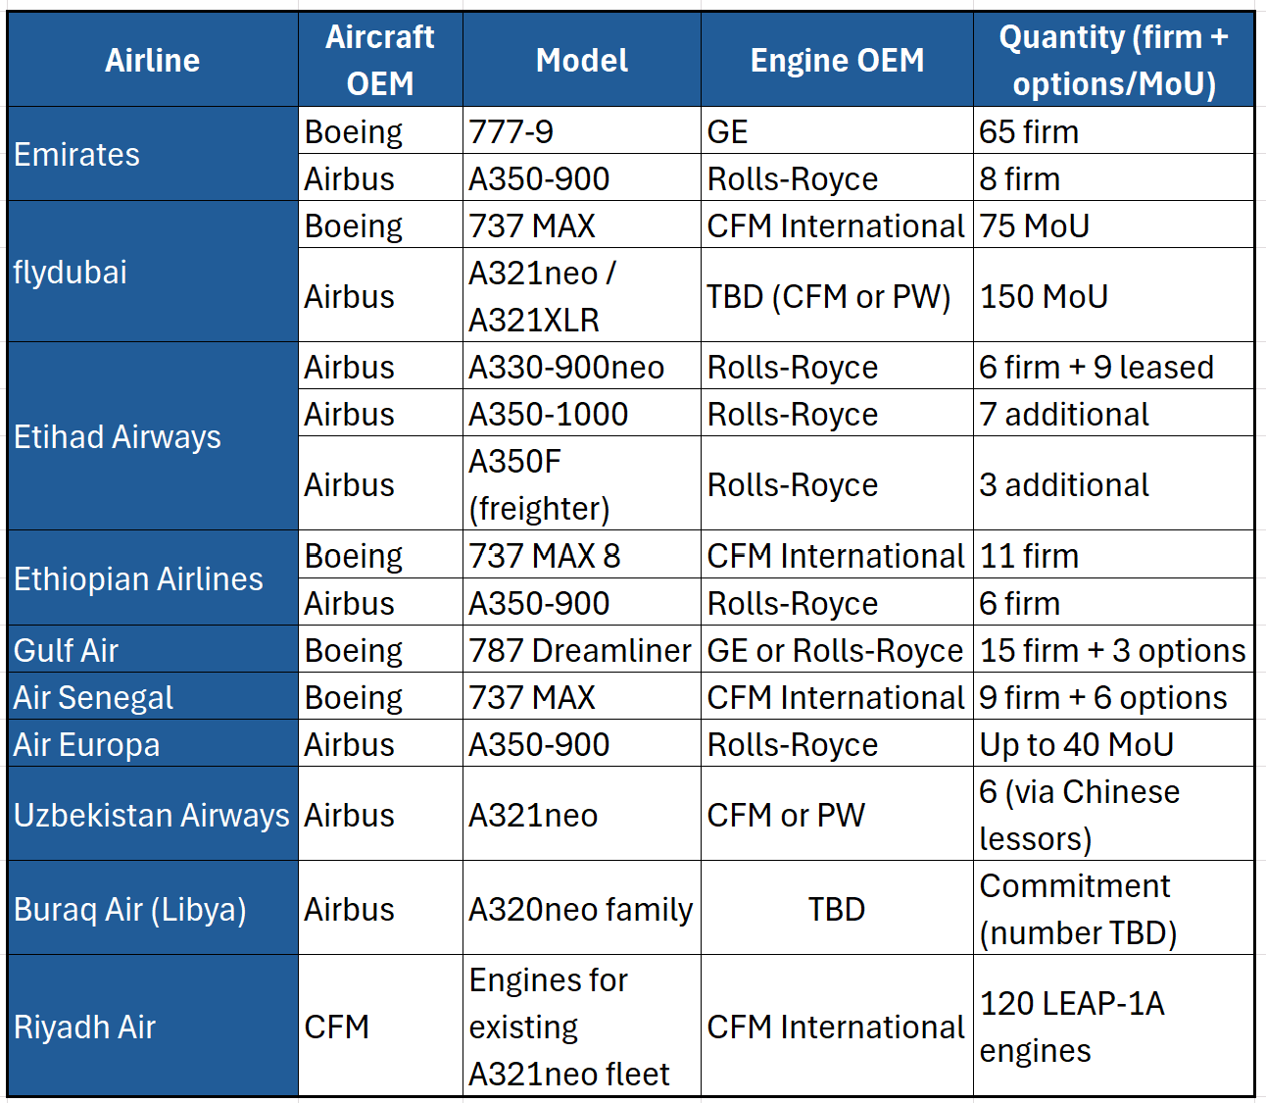
Task: Select the Emirates airline cell
Action: (152, 154)
